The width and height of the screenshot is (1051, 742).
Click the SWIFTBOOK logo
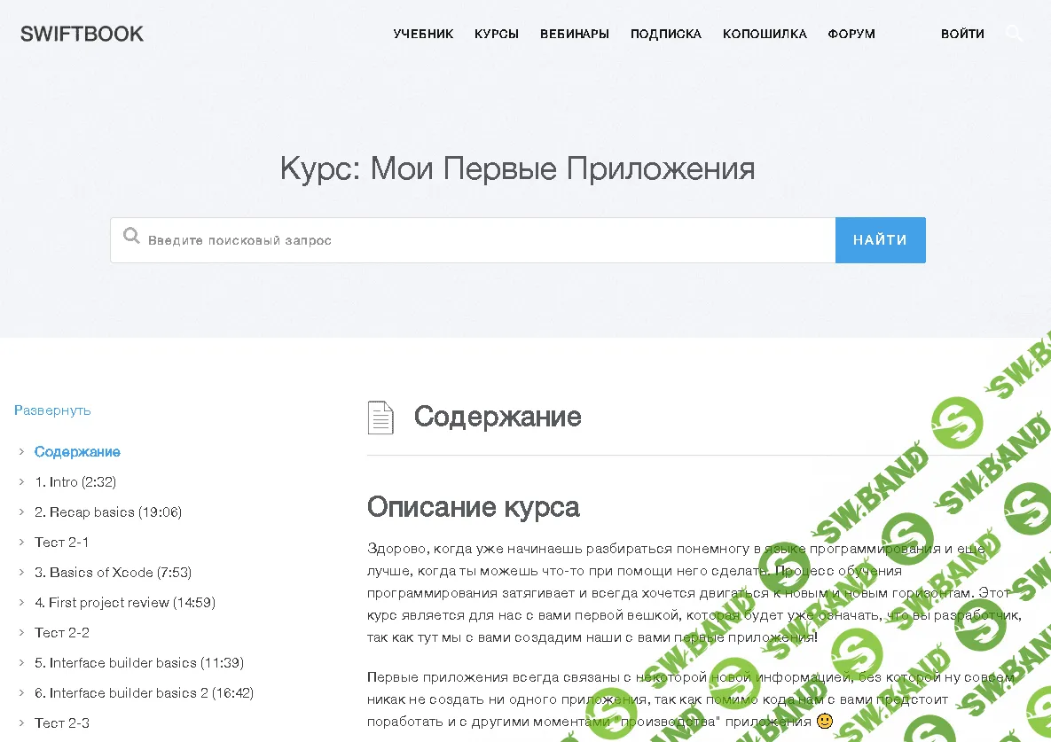pyautogui.click(x=82, y=33)
